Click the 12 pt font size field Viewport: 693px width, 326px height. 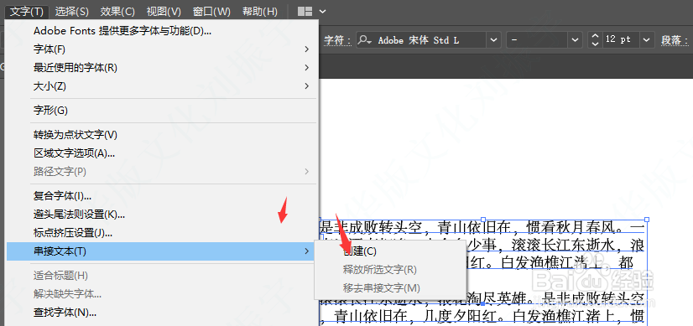(621, 39)
